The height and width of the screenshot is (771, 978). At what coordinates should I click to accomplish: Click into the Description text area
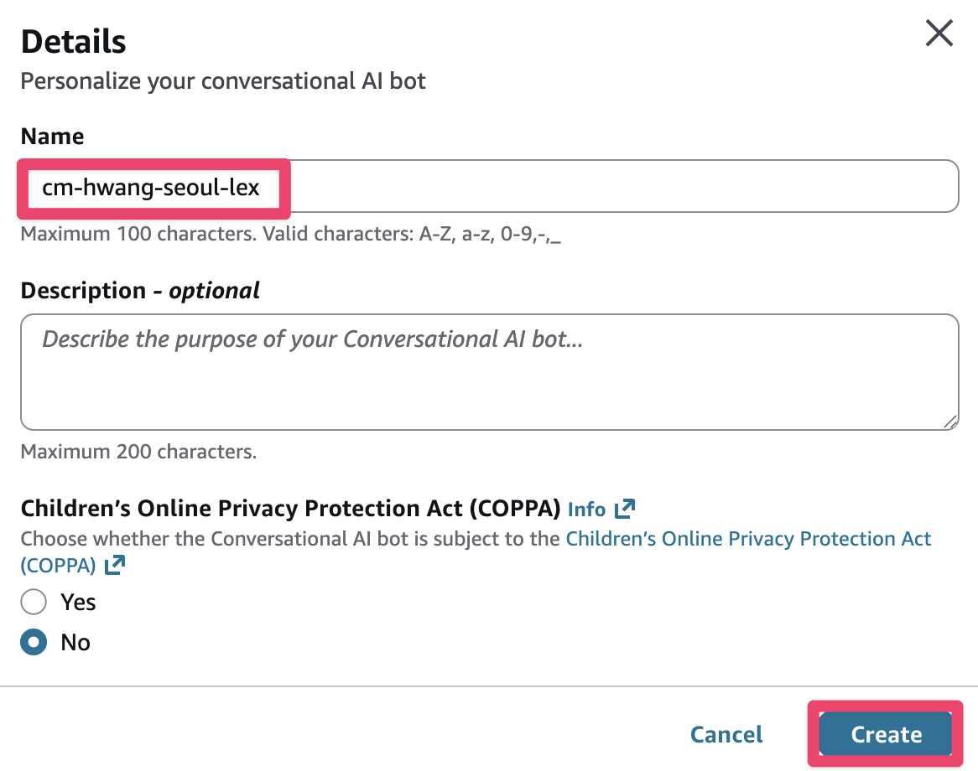tap(489, 372)
